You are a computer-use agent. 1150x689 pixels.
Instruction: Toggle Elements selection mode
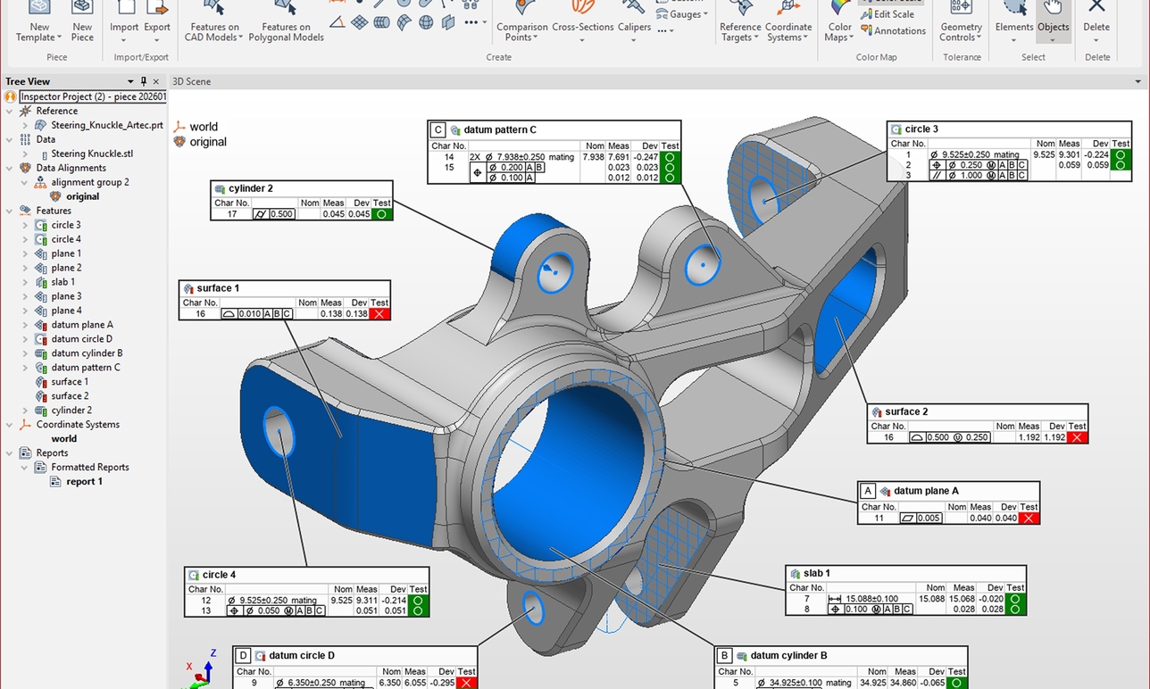(1013, 22)
